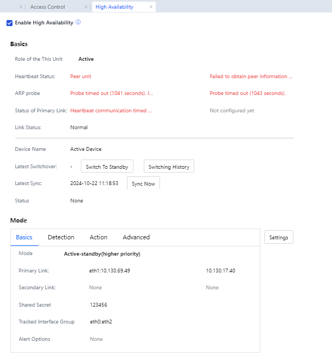Switch to the Detection tab
Screen dimensions: 332x362
61,237
